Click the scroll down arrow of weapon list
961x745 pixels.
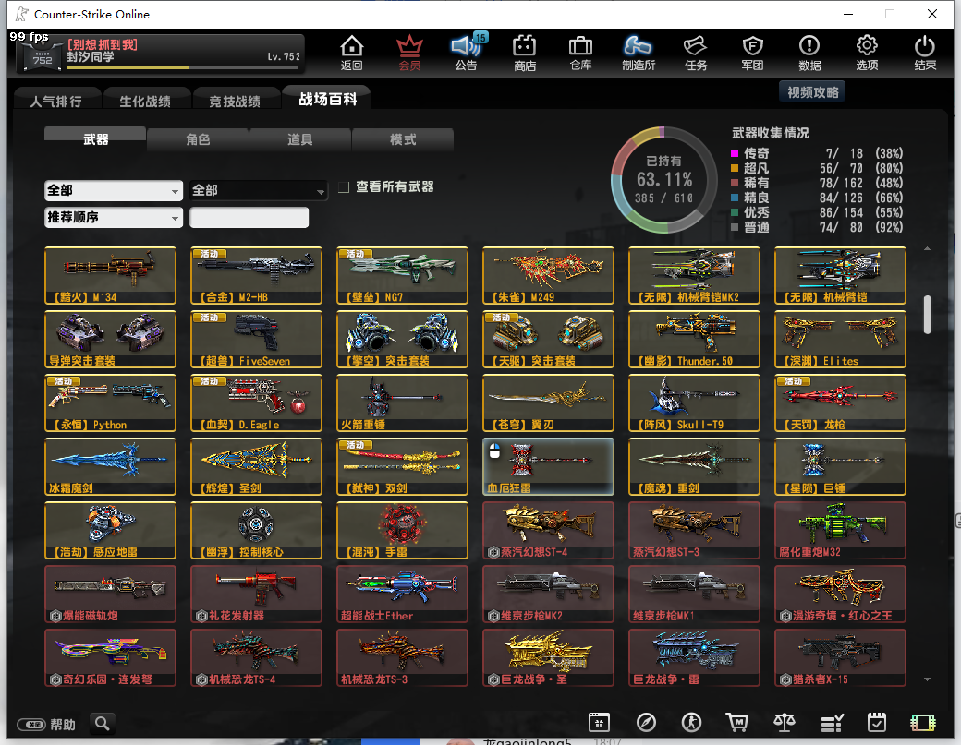tap(928, 679)
